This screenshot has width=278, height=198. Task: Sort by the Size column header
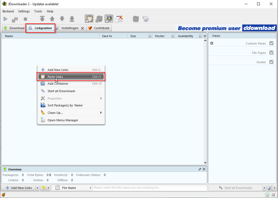tap(133, 36)
